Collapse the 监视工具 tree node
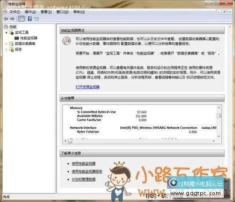Viewport: 235px width, 202px height. (x=6, y=32)
